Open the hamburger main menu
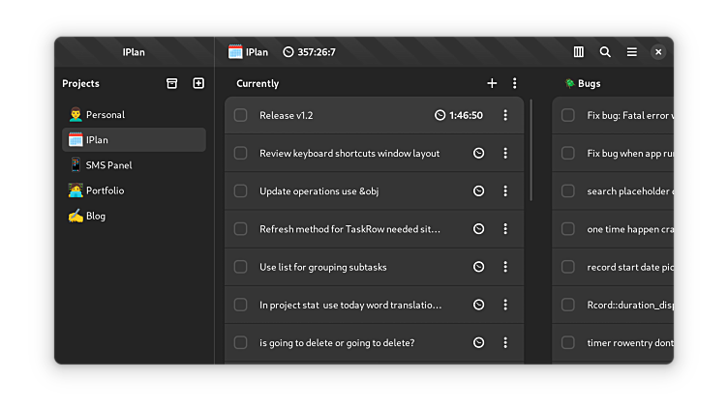The width and height of the screenshot is (728, 409). 632,52
